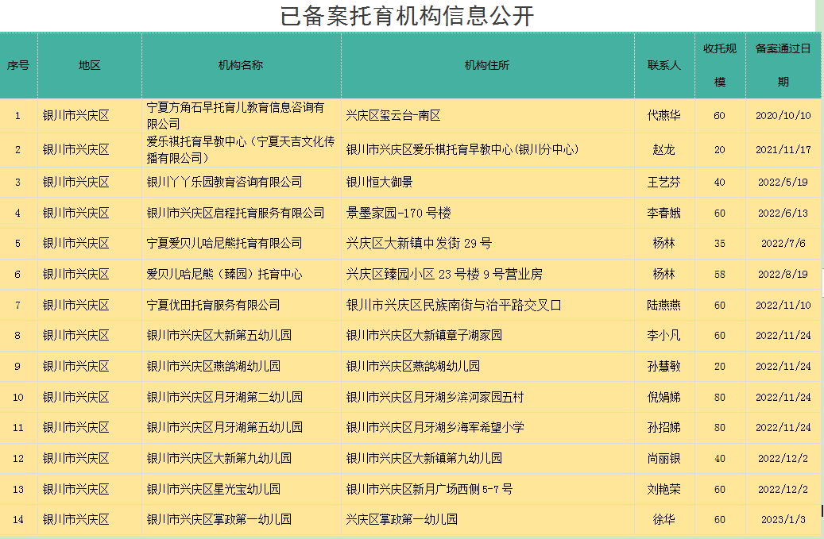Select the 序号 column header
824x539 pixels.
pos(18,65)
